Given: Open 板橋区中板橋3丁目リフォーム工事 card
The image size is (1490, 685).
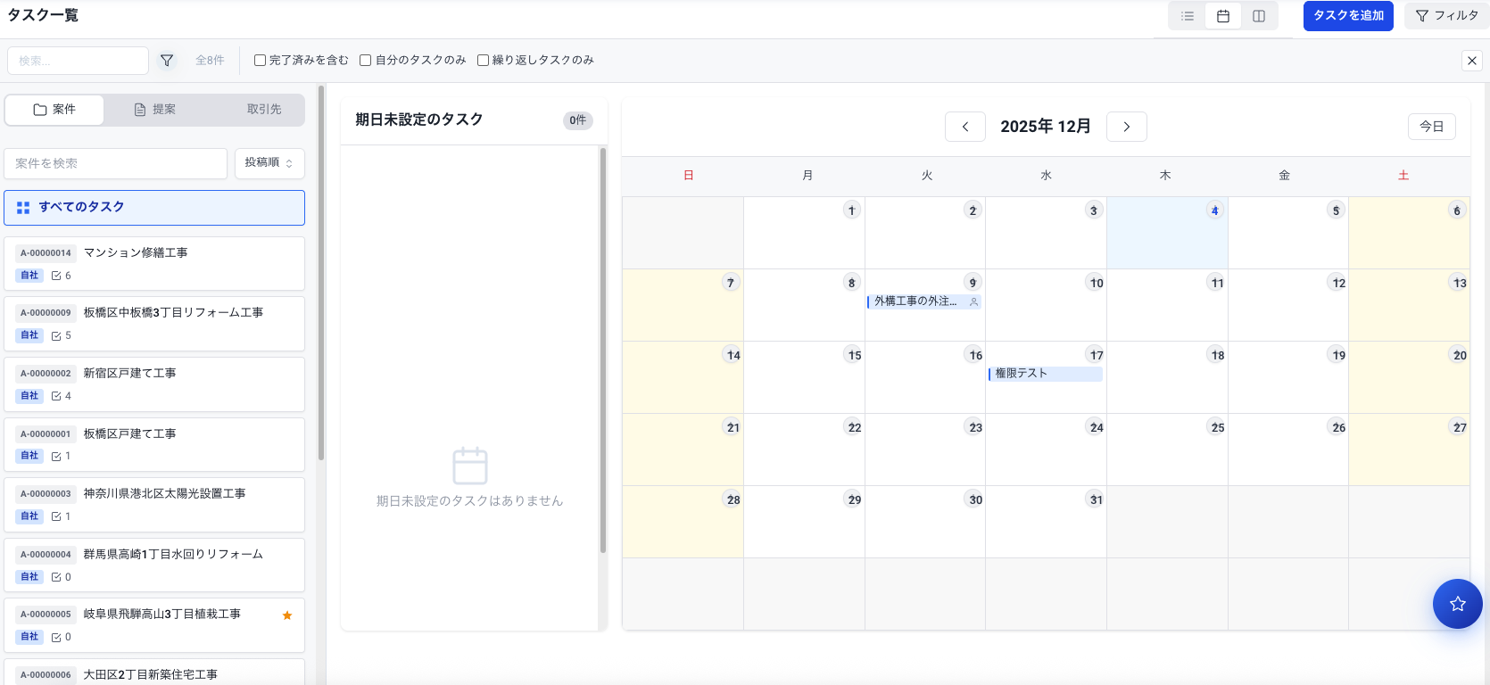Looking at the screenshot, I should click(154, 324).
